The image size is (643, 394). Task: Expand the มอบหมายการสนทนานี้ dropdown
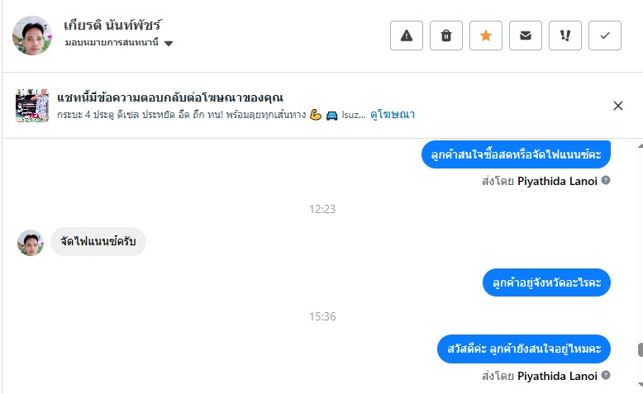tap(169, 43)
